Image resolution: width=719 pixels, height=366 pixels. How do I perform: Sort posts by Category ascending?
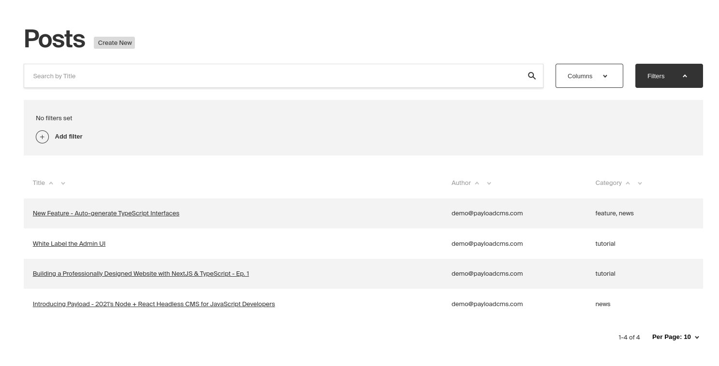(x=628, y=183)
